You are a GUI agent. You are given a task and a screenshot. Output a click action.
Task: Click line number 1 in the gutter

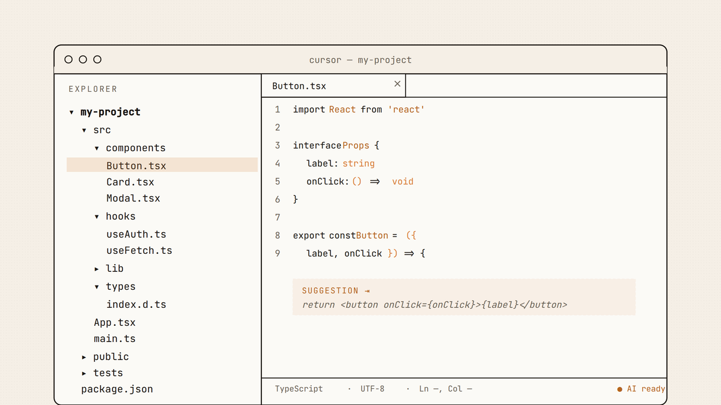point(278,109)
